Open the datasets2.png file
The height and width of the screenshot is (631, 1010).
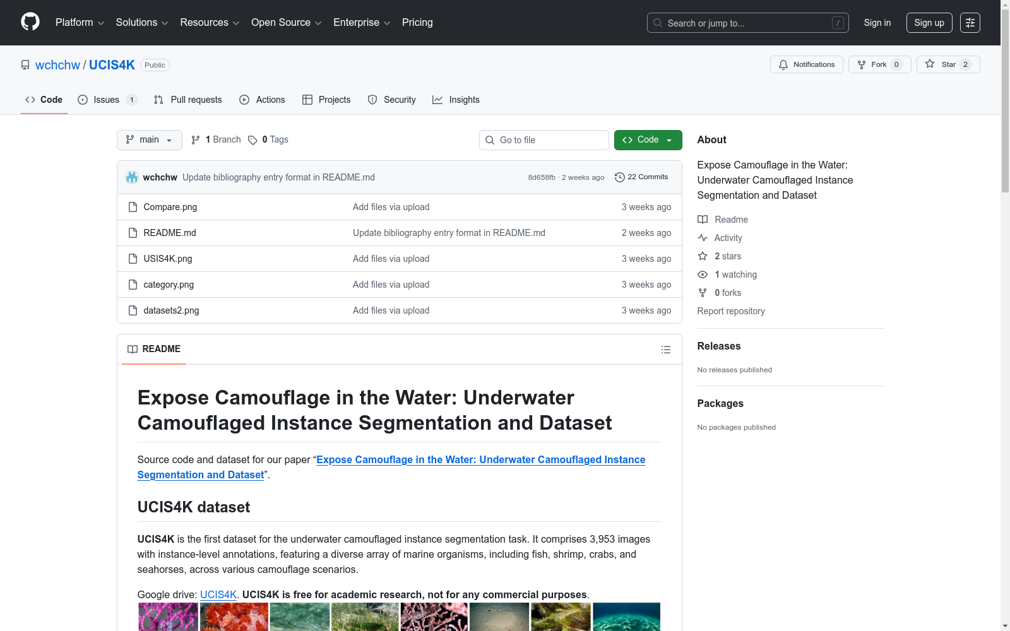[x=171, y=310]
